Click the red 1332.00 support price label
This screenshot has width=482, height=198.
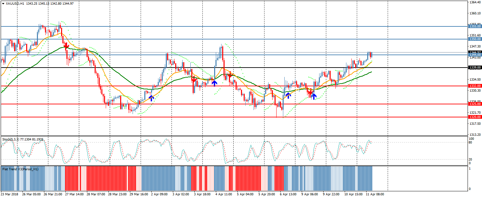point(475,86)
